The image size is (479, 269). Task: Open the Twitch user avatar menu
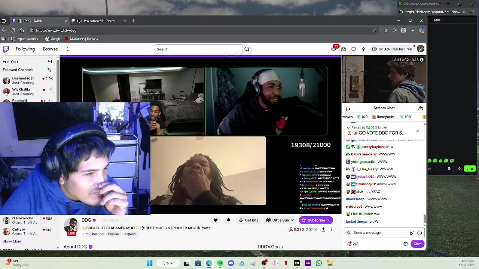pos(421,49)
